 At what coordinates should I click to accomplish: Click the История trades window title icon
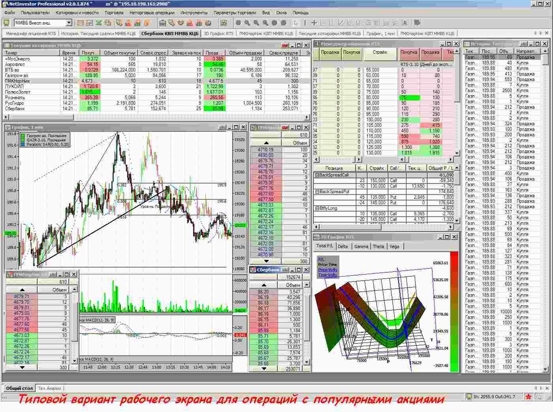pos(467,43)
